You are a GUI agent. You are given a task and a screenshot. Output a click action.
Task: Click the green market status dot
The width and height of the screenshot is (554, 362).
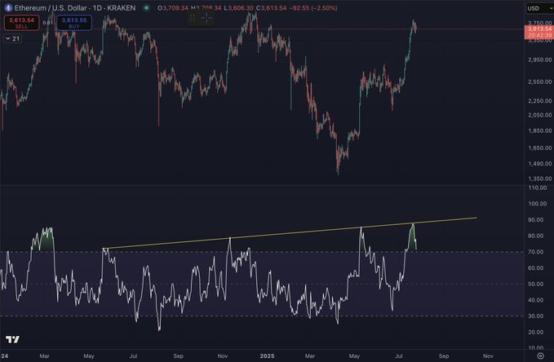pyautogui.click(x=146, y=8)
